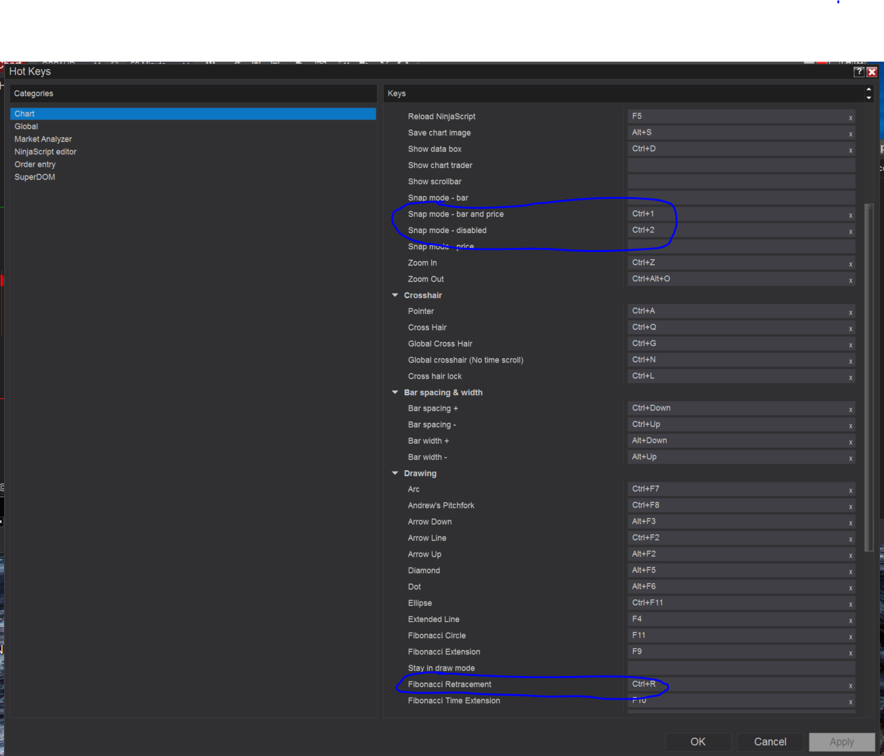Select the Chart category
This screenshot has height=756, width=884.
tap(193, 114)
